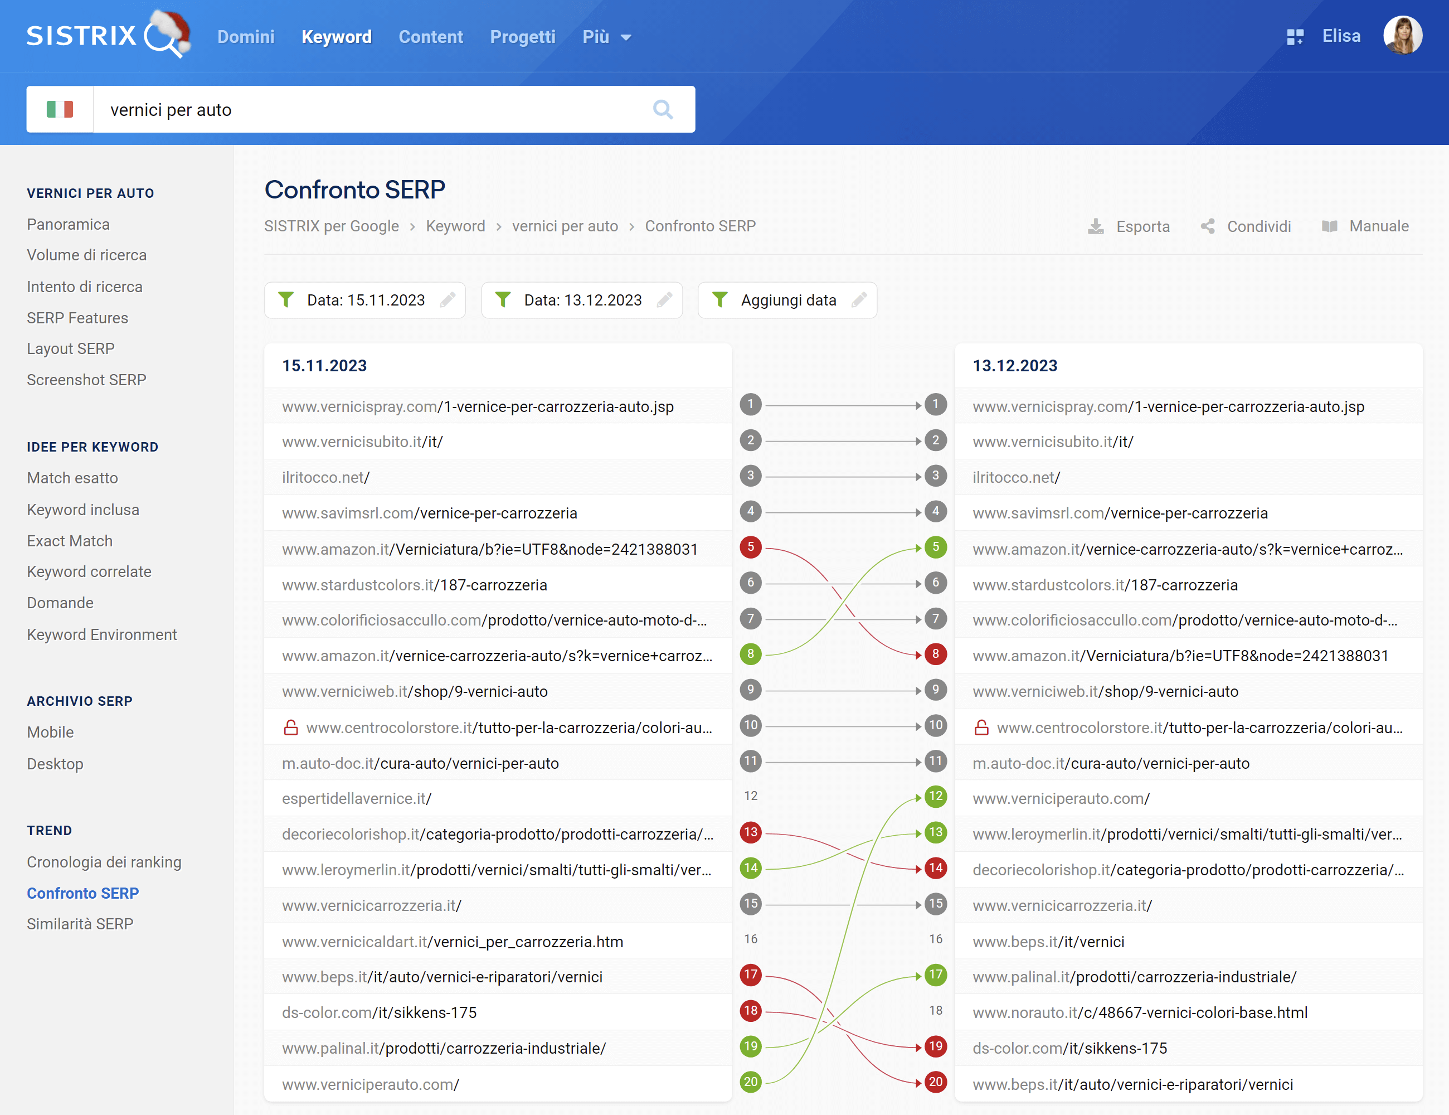
Task: Click the green position 12 badge on the right
Action: coord(936,796)
